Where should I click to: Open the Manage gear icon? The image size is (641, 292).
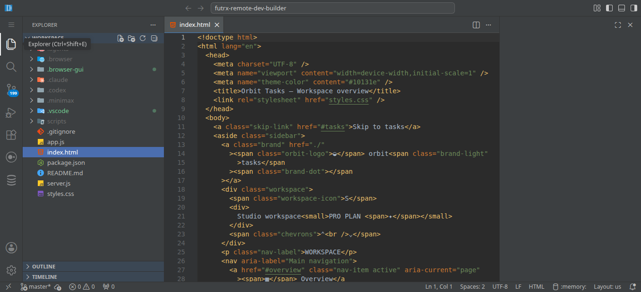pos(11,270)
